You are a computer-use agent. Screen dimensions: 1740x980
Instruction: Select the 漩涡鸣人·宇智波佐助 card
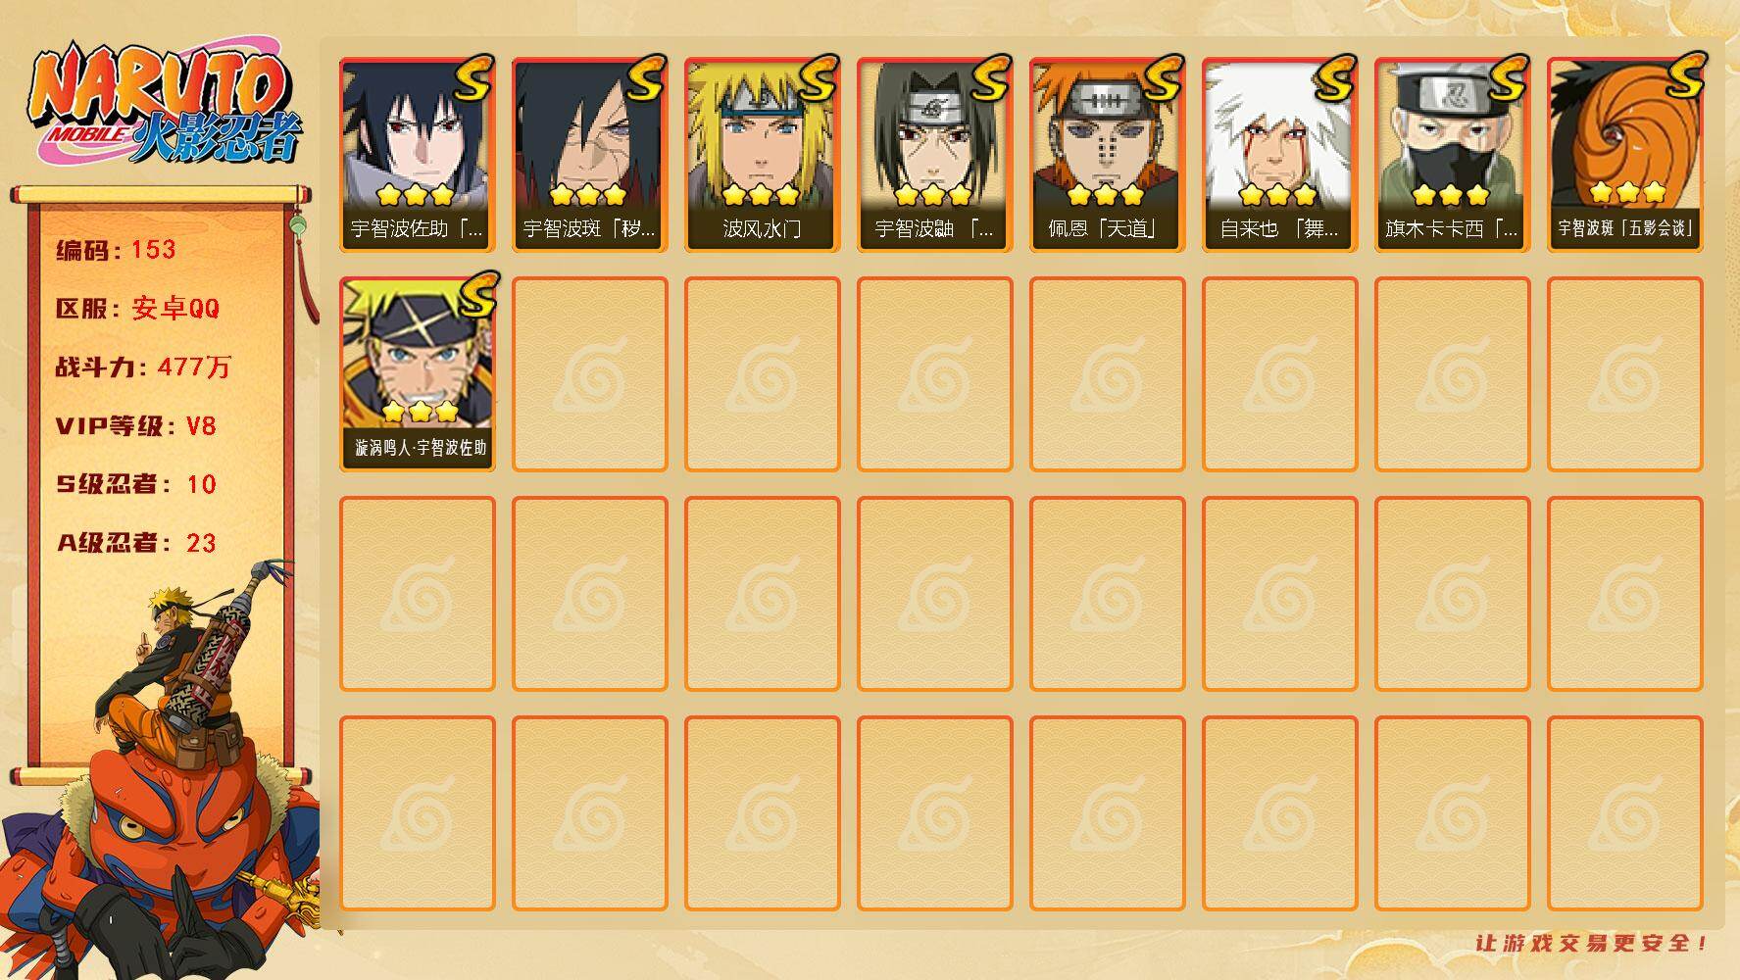(418, 374)
